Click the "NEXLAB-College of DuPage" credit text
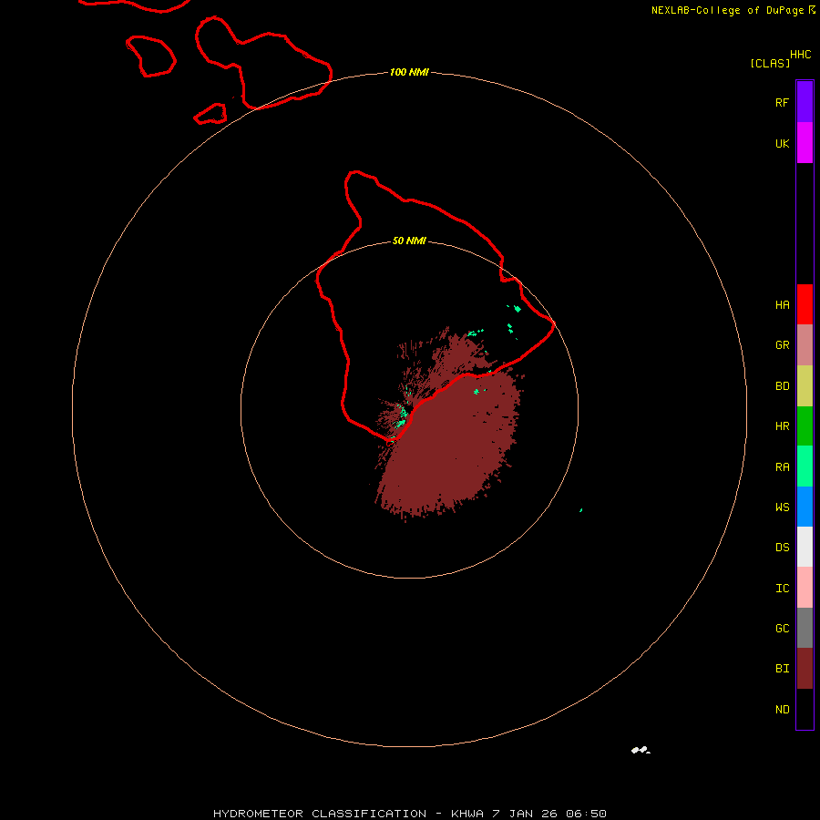 (x=727, y=10)
